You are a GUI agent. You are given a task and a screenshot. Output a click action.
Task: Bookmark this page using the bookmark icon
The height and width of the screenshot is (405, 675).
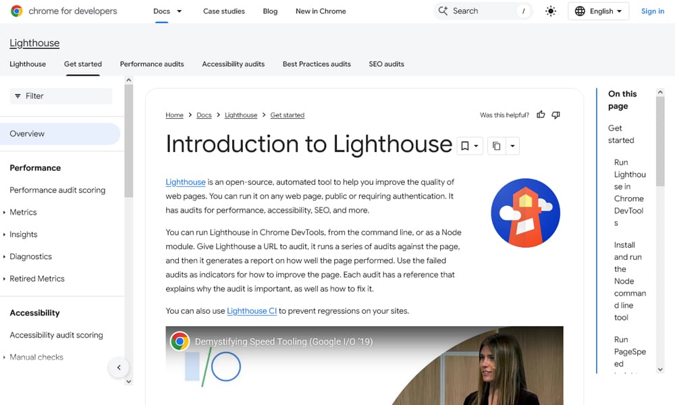(x=466, y=145)
